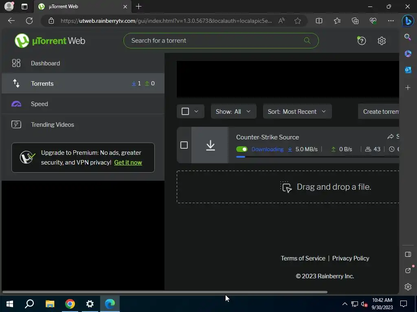
Task: Open the Sort: Most Recent dropdown
Action: 297,111
